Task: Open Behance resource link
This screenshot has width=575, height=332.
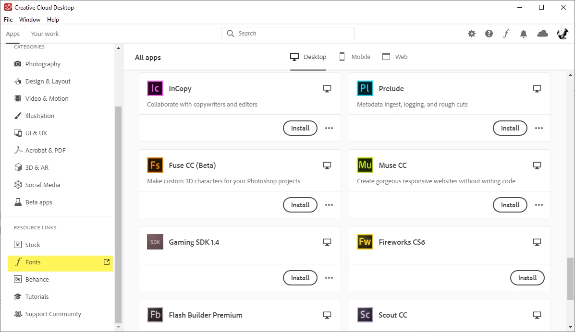Action: pos(31,279)
